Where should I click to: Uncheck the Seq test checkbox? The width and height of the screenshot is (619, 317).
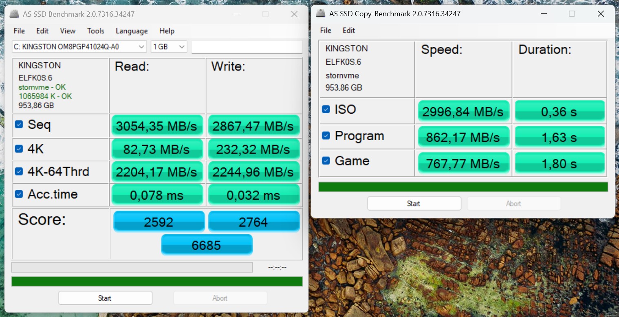tap(19, 125)
